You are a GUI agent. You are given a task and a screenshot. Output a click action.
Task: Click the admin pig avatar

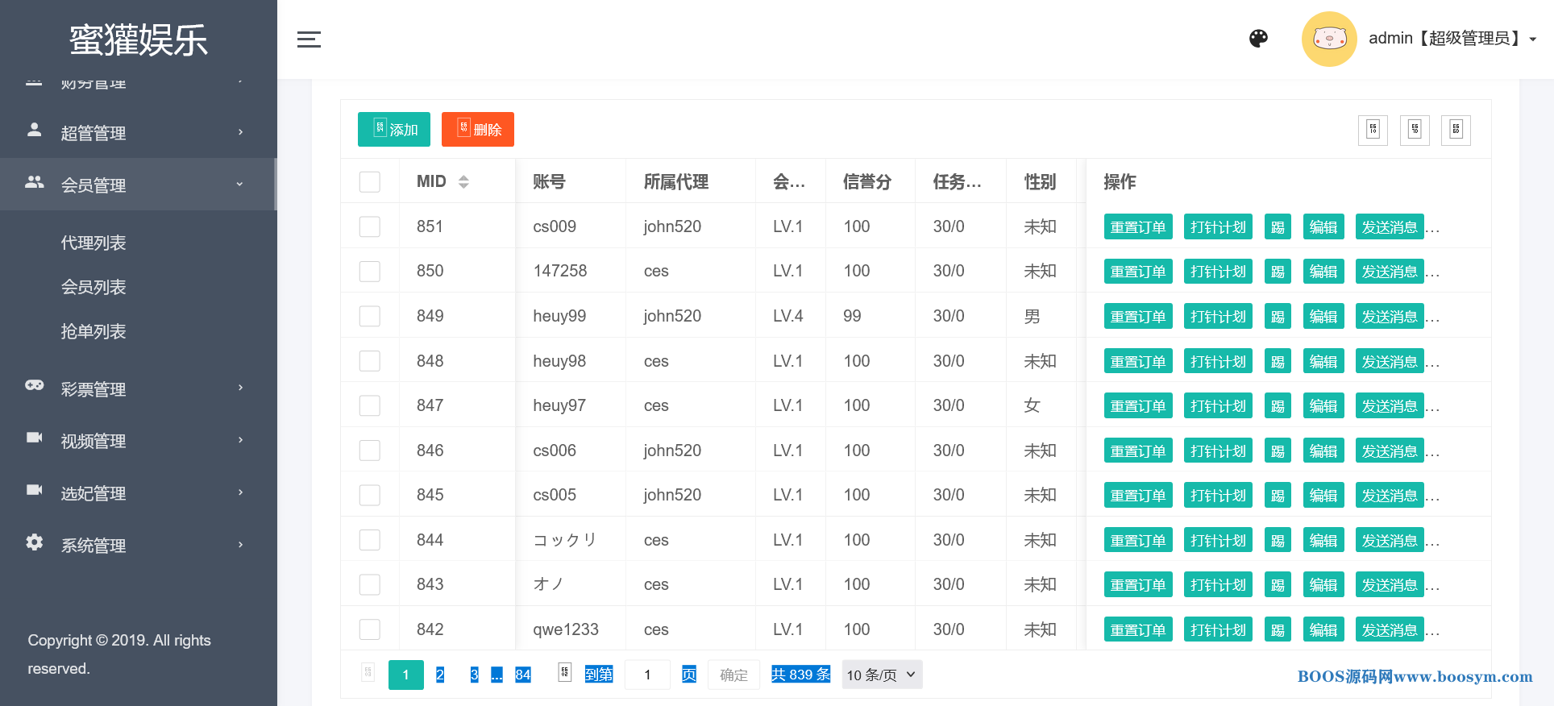tap(1329, 39)
